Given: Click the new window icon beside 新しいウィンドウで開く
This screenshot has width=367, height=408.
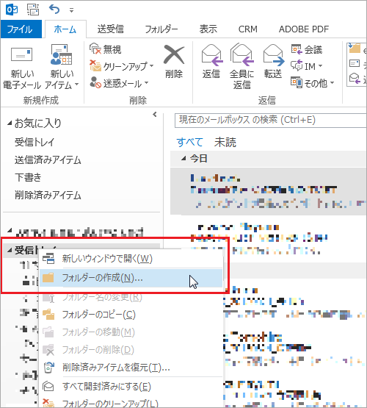Looking at the screenshot, I should [x=48, y=258].
